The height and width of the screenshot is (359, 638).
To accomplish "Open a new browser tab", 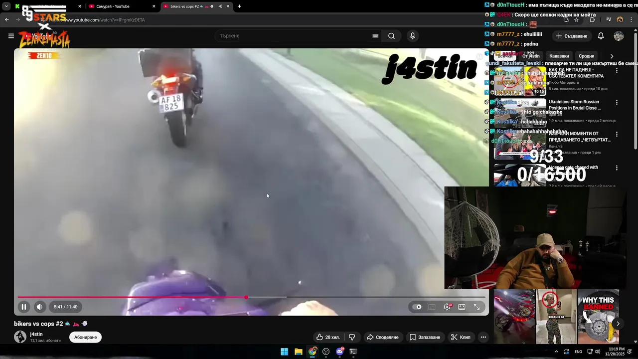I will (240, 6).
